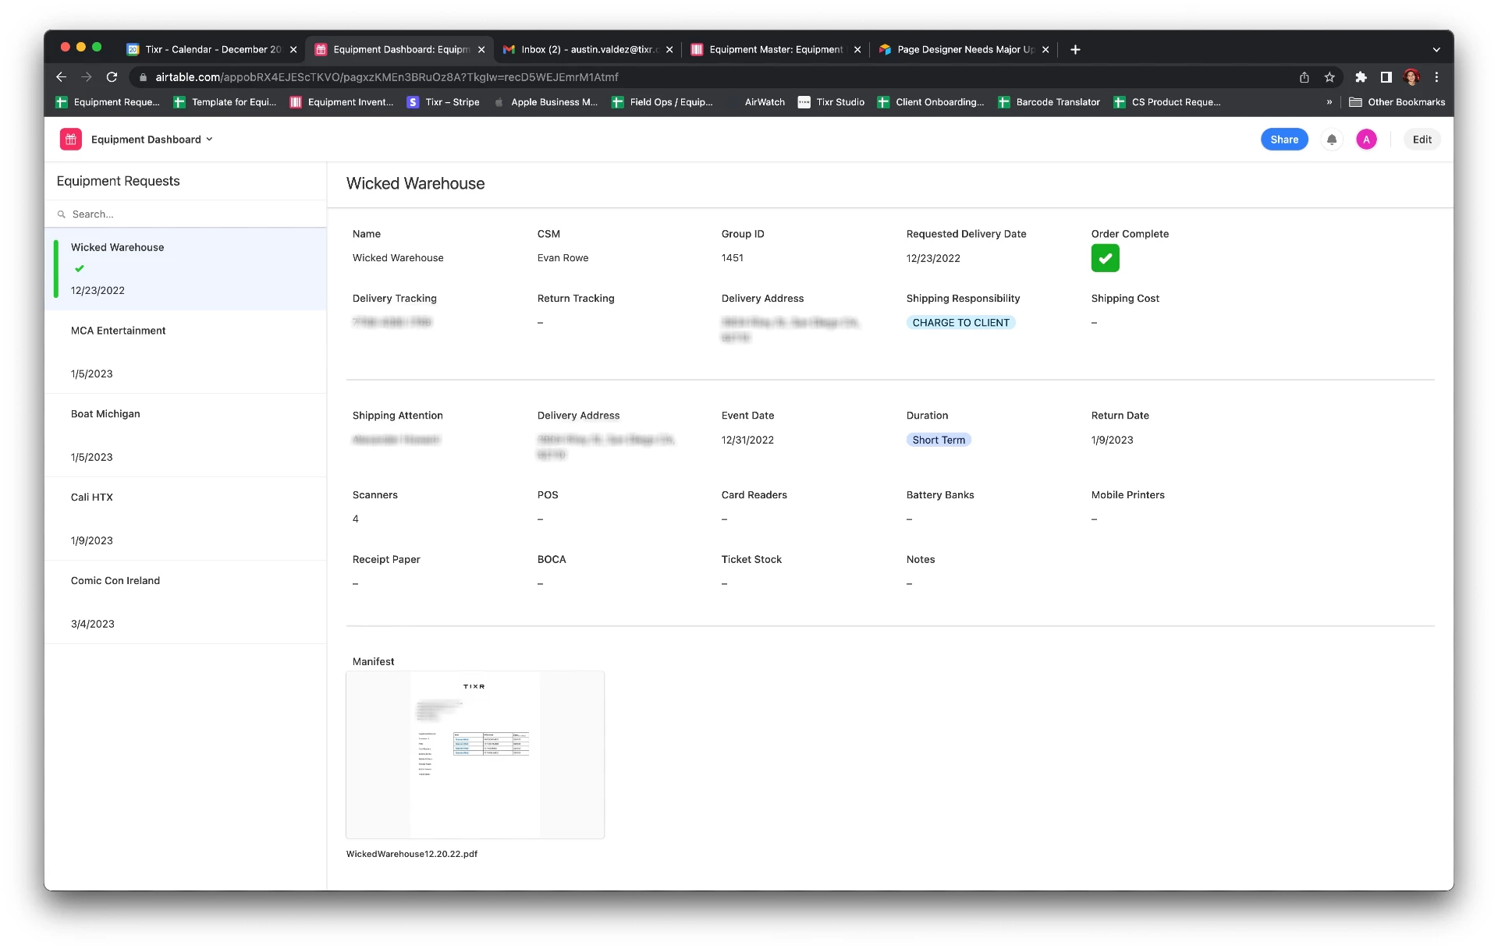Show hidden bookmarks via chevron
The width and height of the screenshot is (1498, 949).
(1329, 102)
